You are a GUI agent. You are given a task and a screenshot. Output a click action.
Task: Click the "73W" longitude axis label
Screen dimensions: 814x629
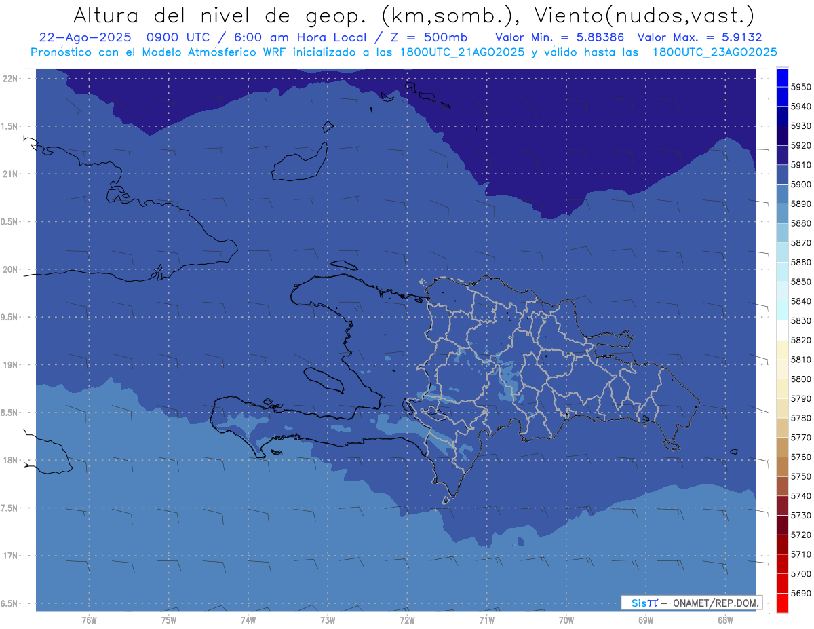328,620
